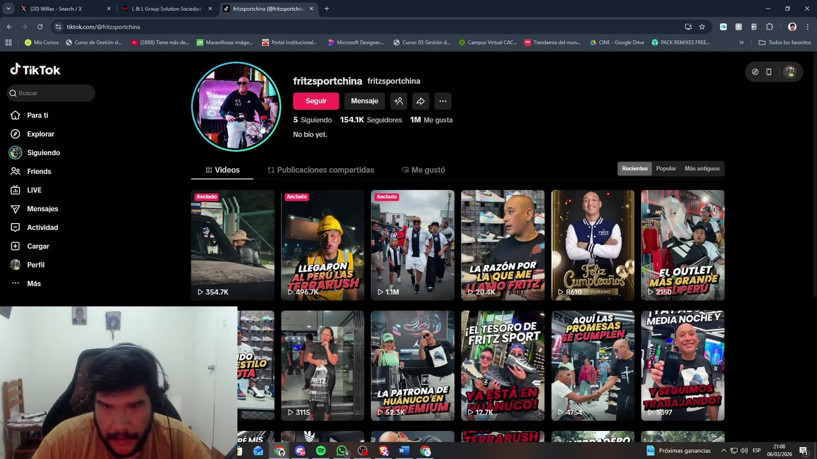Open the Para ti home feed

[29, 115]
